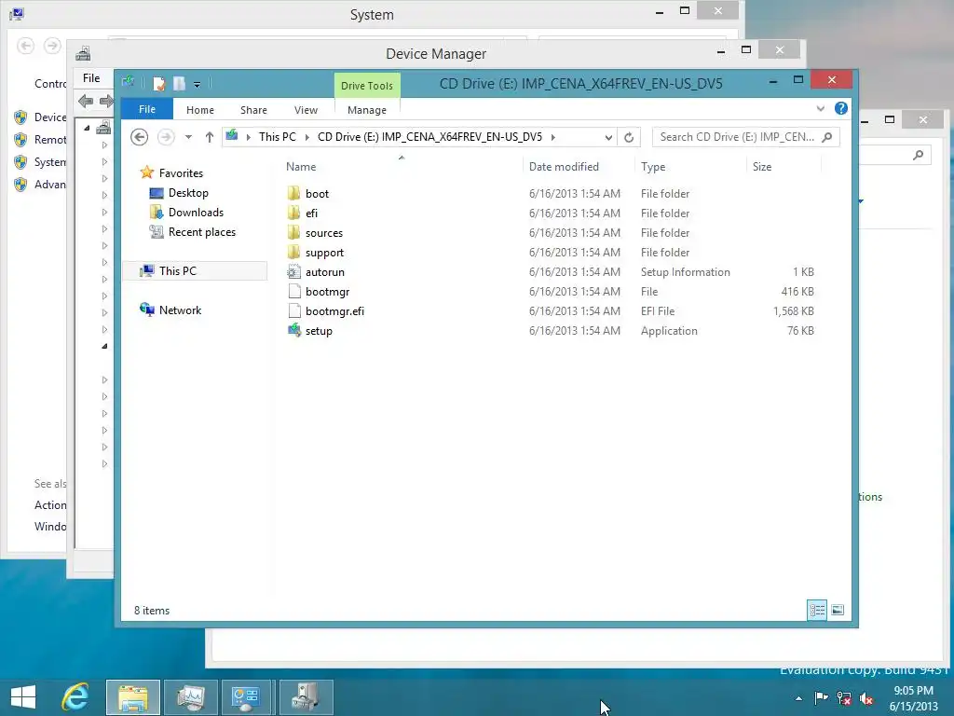Image resolution: width=954 pixels, height=716 pixels.
Task: Click the 'bootmgr.efi' file name
Action: (334, 311)
